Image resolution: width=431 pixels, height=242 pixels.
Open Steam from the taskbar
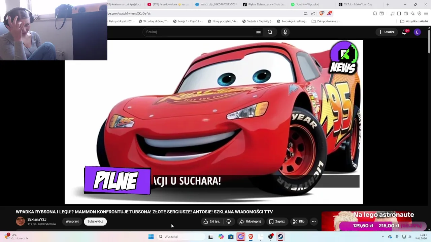point(280,237)
